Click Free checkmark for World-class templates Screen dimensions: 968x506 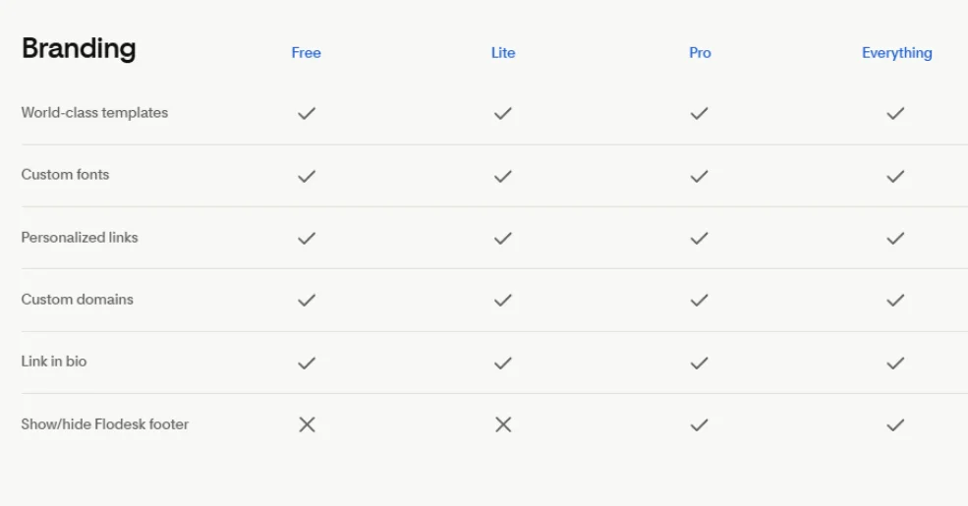(x=307, y=113)
